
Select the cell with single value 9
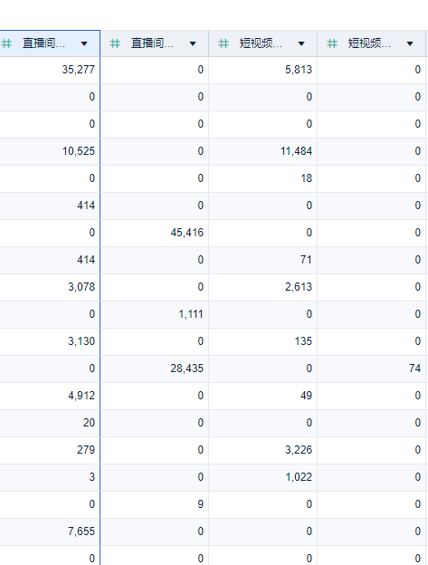point(155,504)
